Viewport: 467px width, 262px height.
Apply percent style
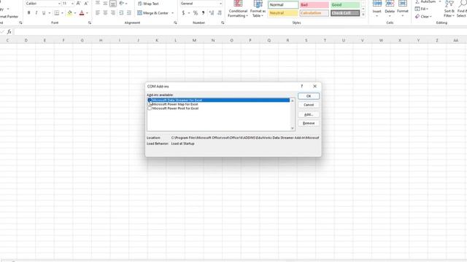[196, 13]
